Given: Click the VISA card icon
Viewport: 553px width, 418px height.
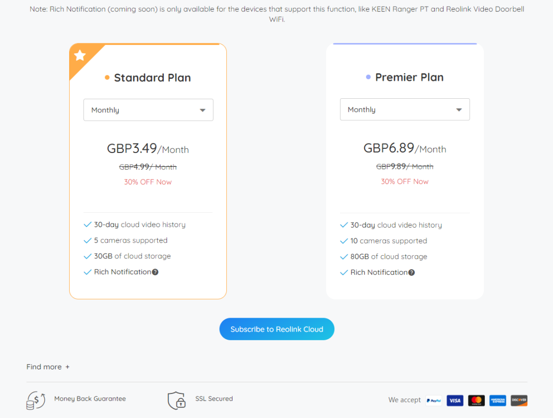Looking at the screenshot, I should point(455,401).
